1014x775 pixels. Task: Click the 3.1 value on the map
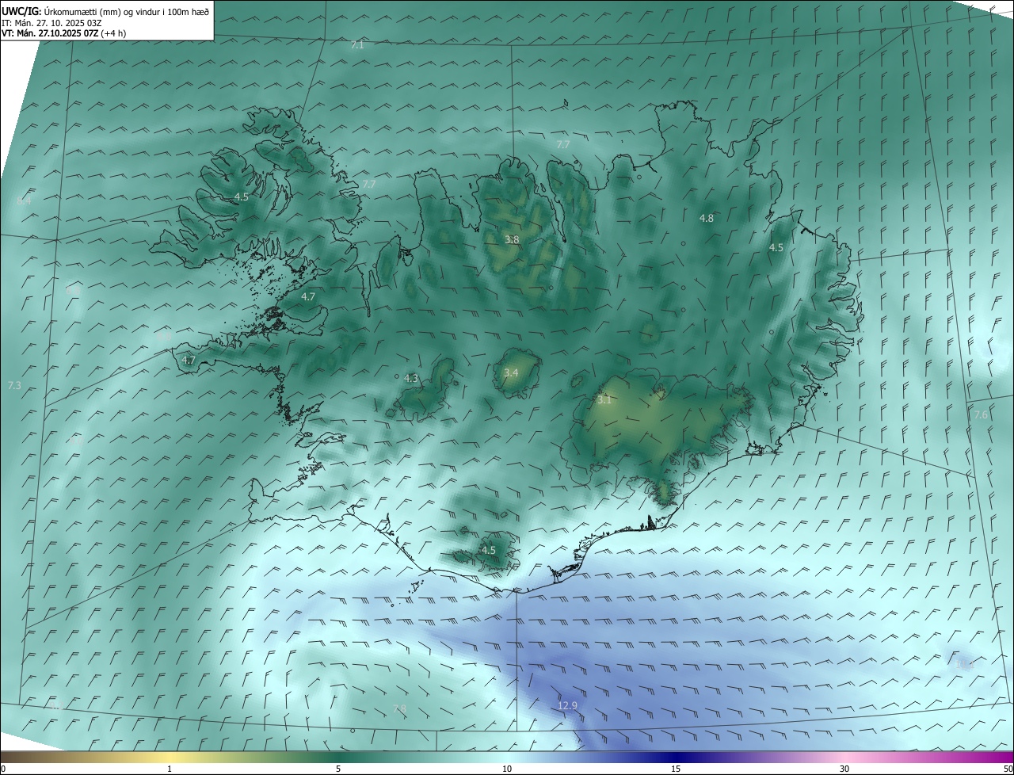click(x=604, y=400)
